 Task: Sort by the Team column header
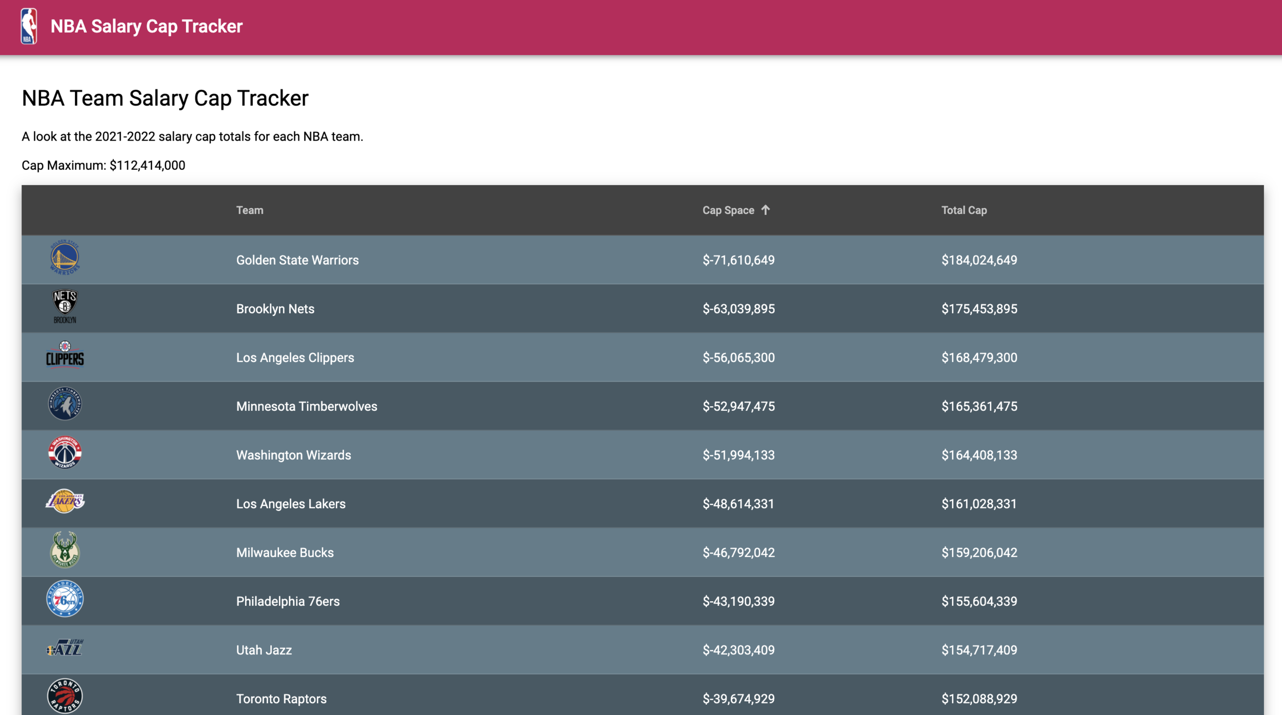point(250,210)
